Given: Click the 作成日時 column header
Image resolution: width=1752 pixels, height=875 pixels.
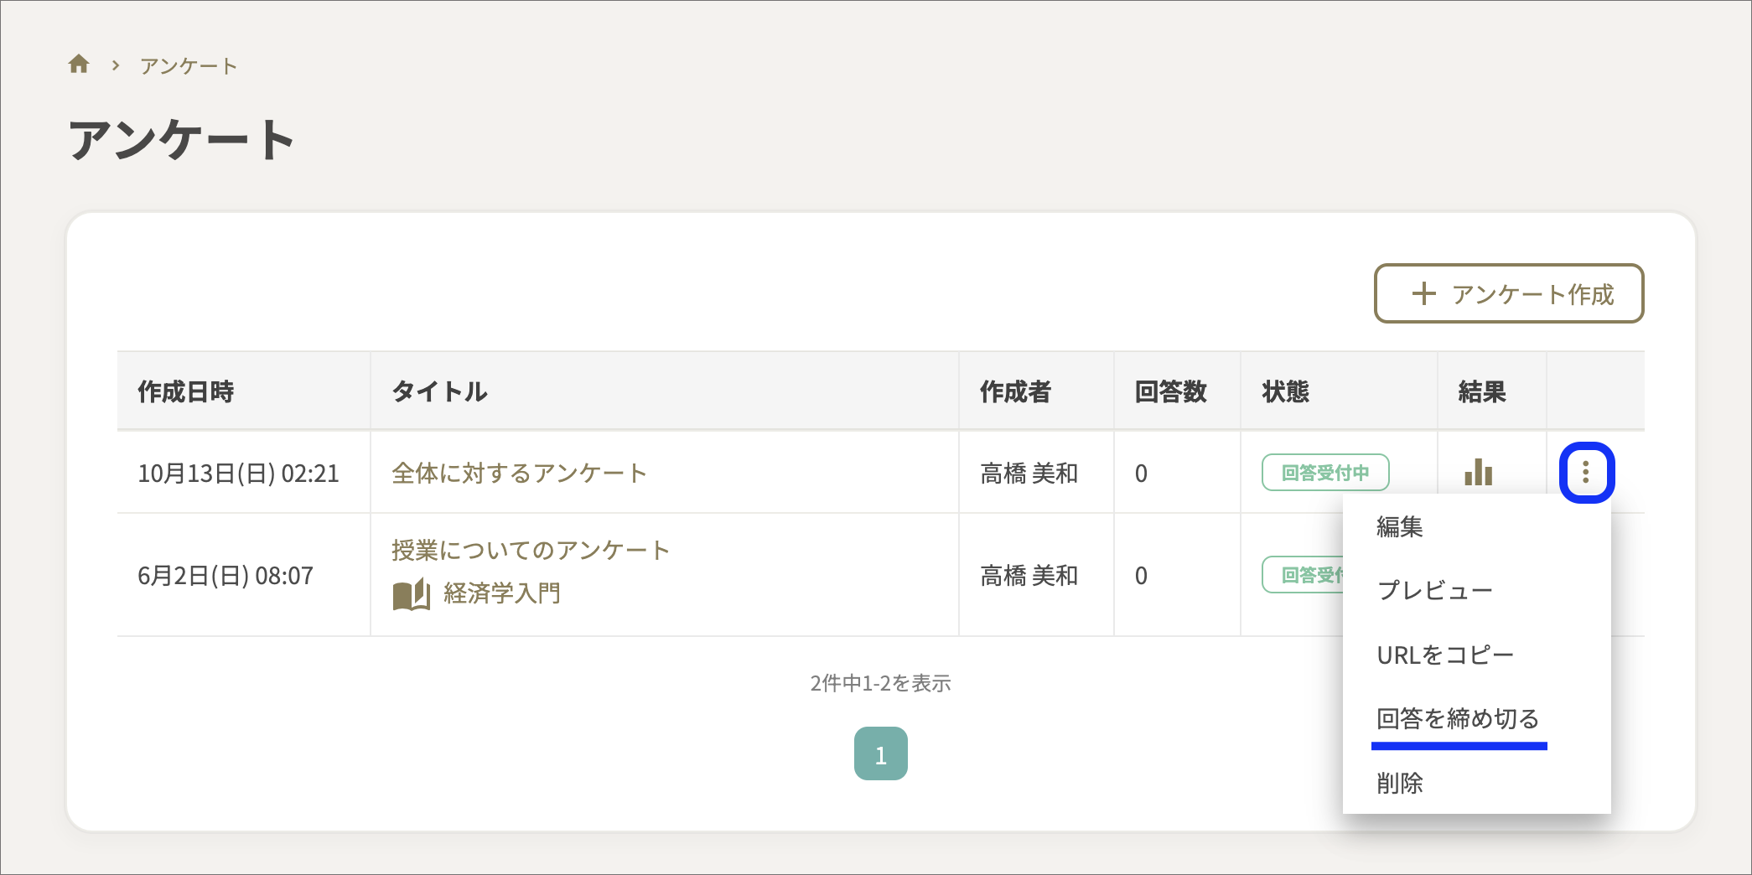Looking at the screenshot, I should [x=185, y=391].
